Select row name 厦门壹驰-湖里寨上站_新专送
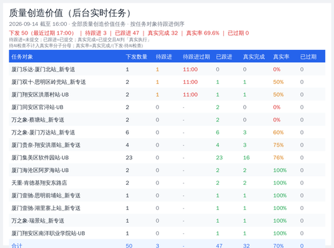 click(46, 208)
